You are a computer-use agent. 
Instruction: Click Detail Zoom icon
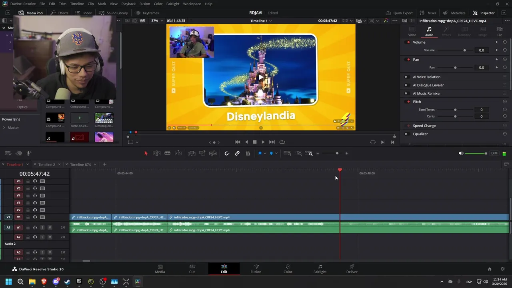tap(299, 153)
